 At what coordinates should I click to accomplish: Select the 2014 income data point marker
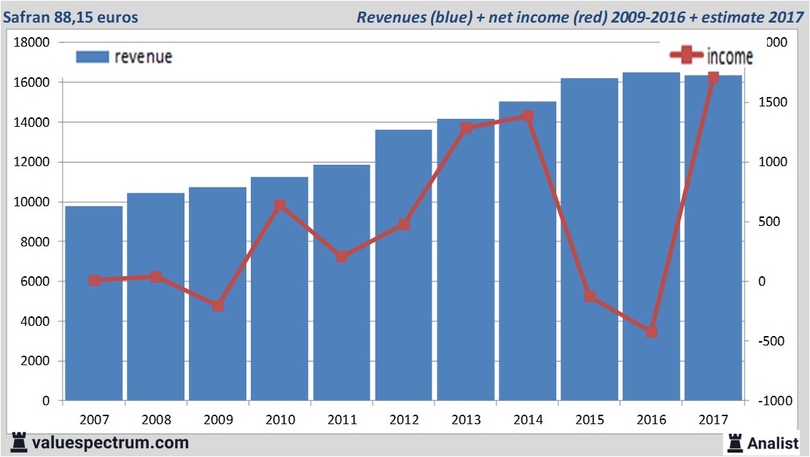528,116
